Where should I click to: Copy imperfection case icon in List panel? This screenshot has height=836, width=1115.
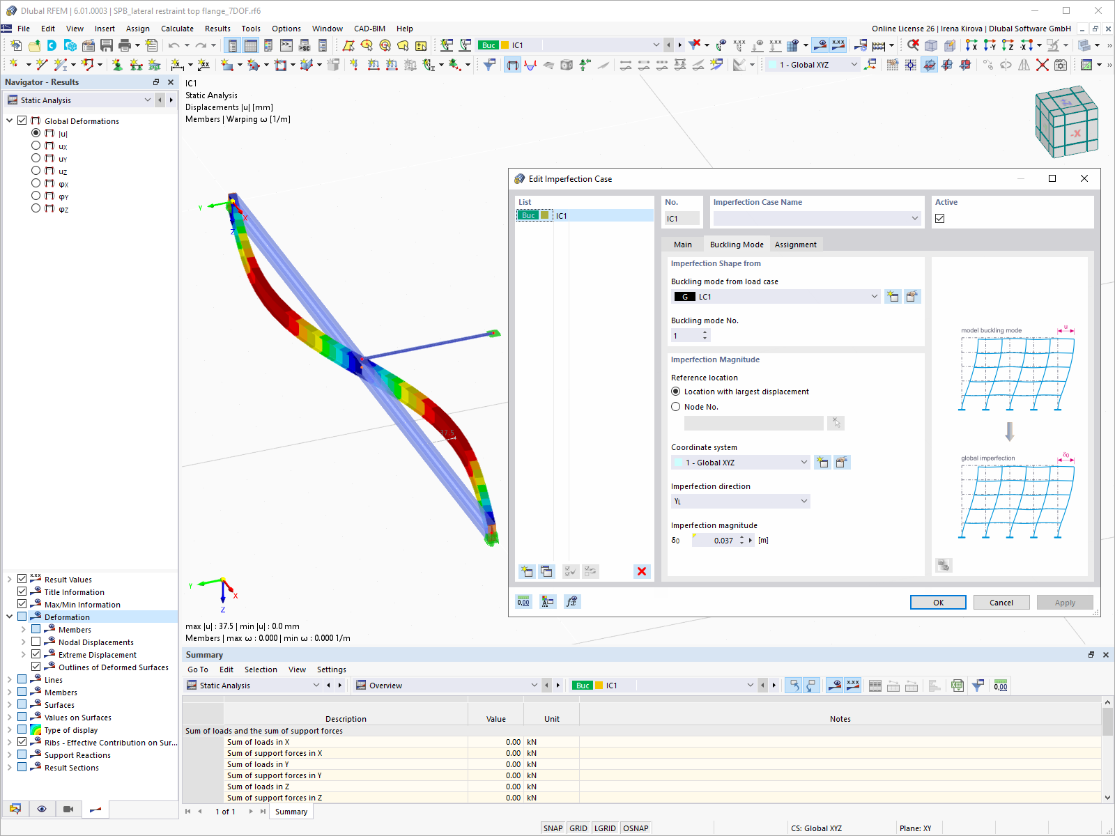546,571
